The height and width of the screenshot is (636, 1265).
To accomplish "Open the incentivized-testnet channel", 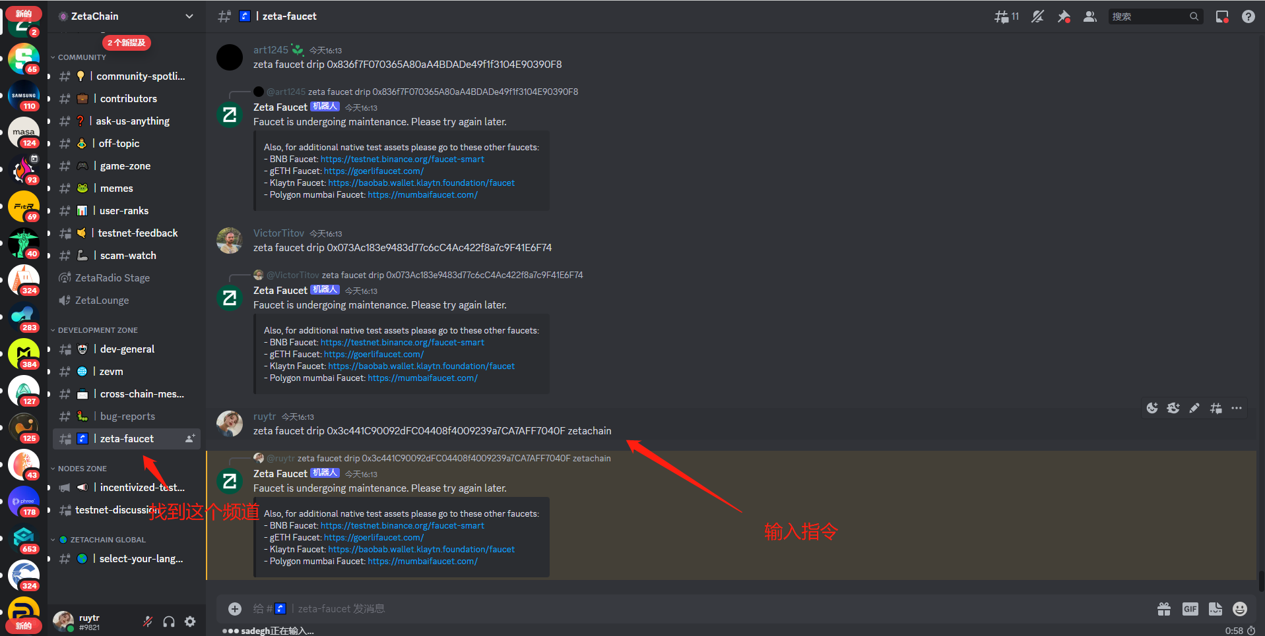I will 126,488.
